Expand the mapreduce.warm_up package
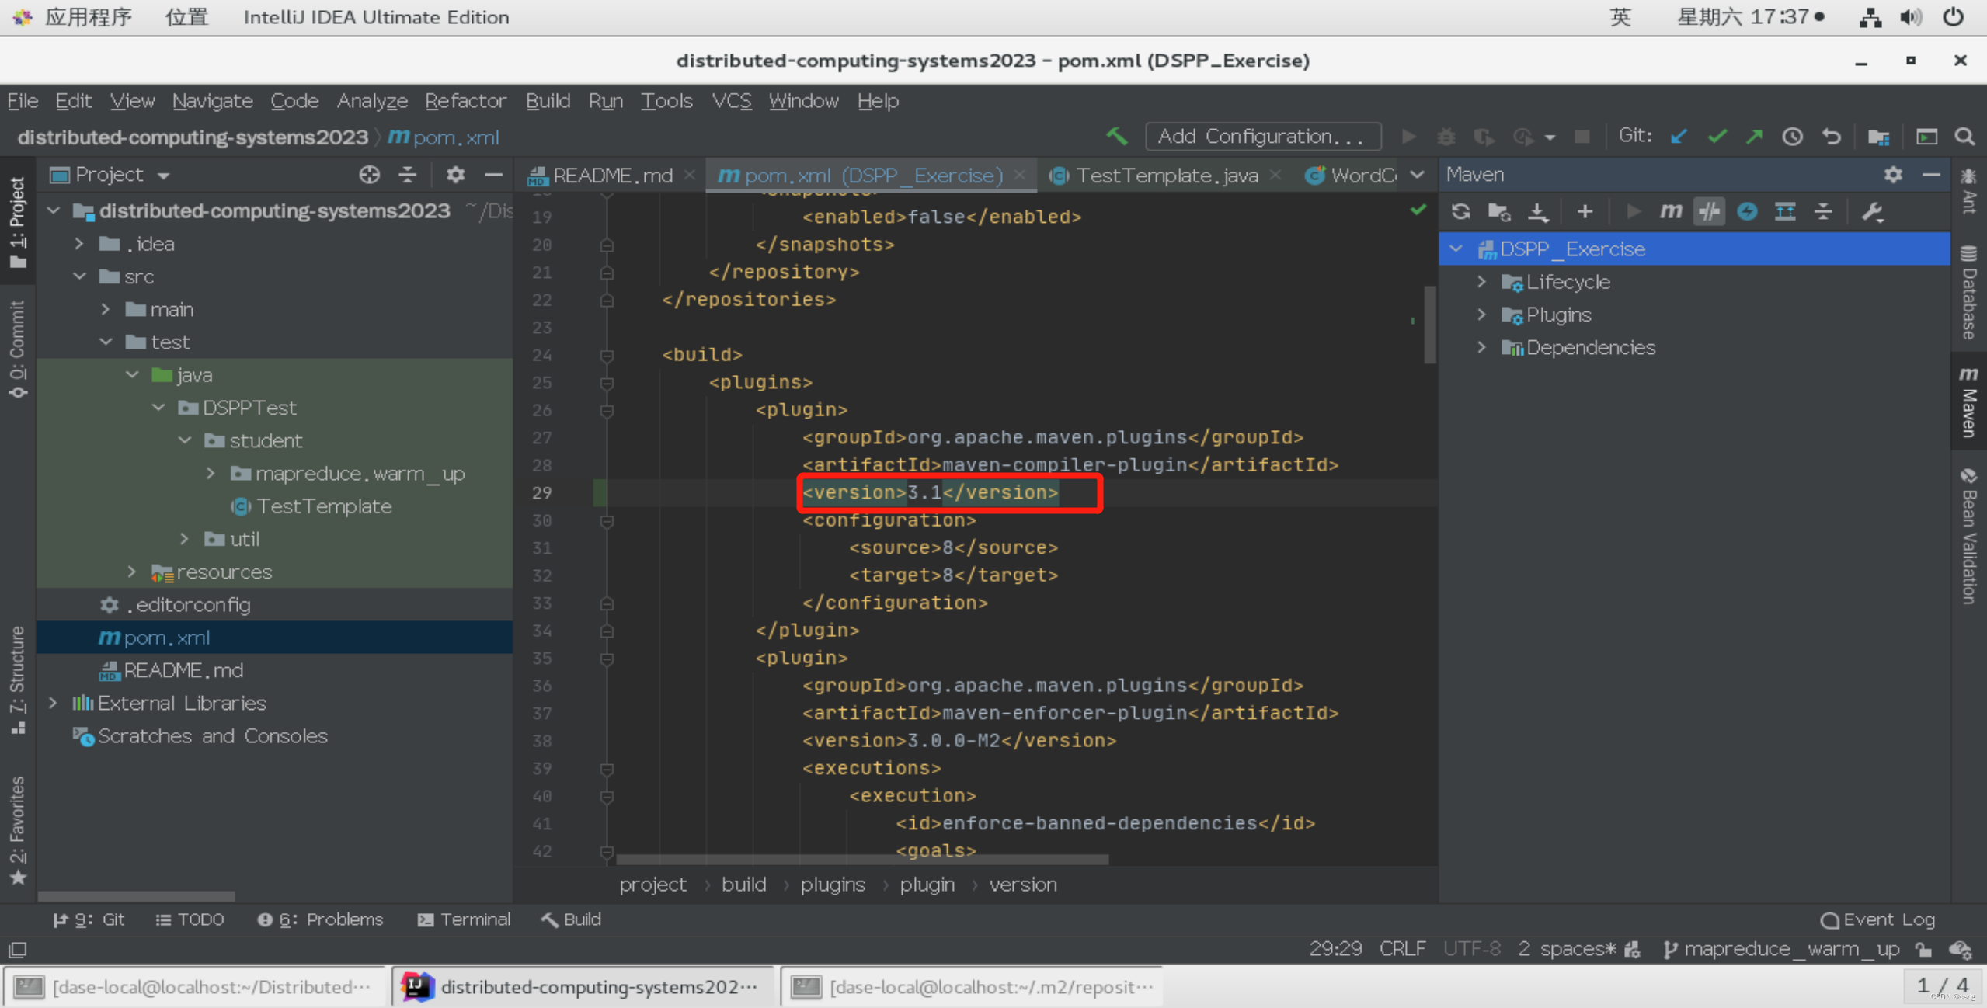Viewport: 1987px width, 1008px height. click(211, 473)
